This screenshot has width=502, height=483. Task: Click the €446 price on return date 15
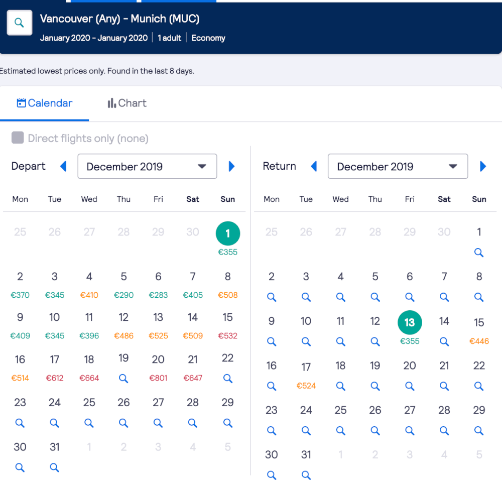pyautogui.click(x=479, y=341)
